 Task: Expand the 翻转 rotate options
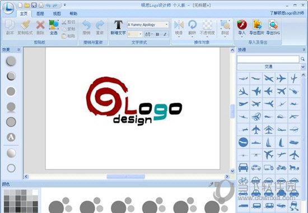(192, 37)
